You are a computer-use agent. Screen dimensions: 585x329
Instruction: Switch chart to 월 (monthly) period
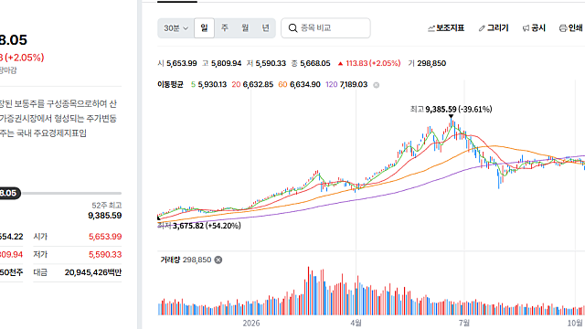(x=245, y=28)
